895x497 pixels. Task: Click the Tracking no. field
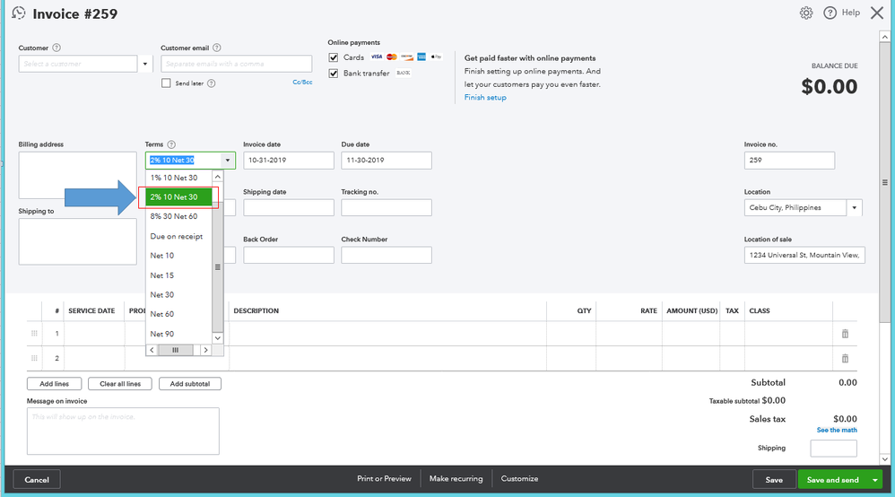387,208
